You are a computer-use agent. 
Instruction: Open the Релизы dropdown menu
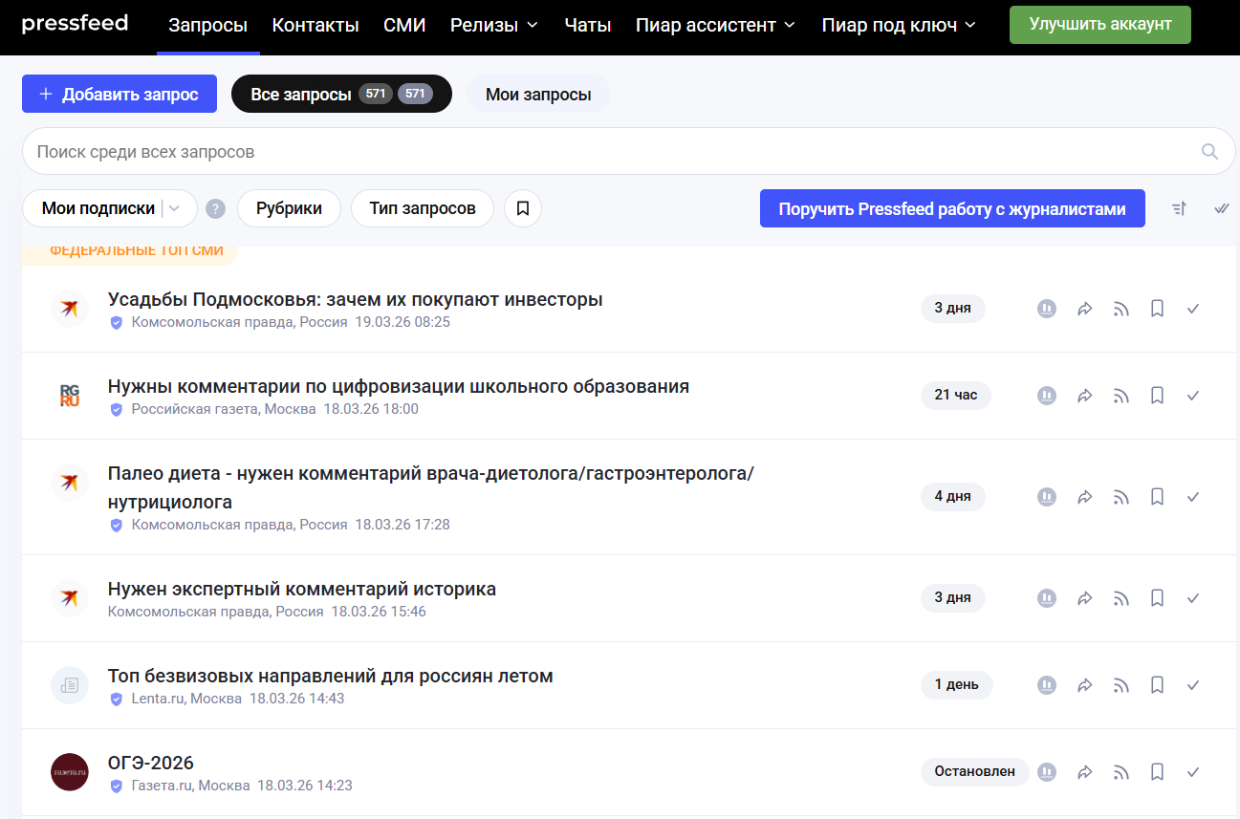pyautogui.click(x=494, y=25)
